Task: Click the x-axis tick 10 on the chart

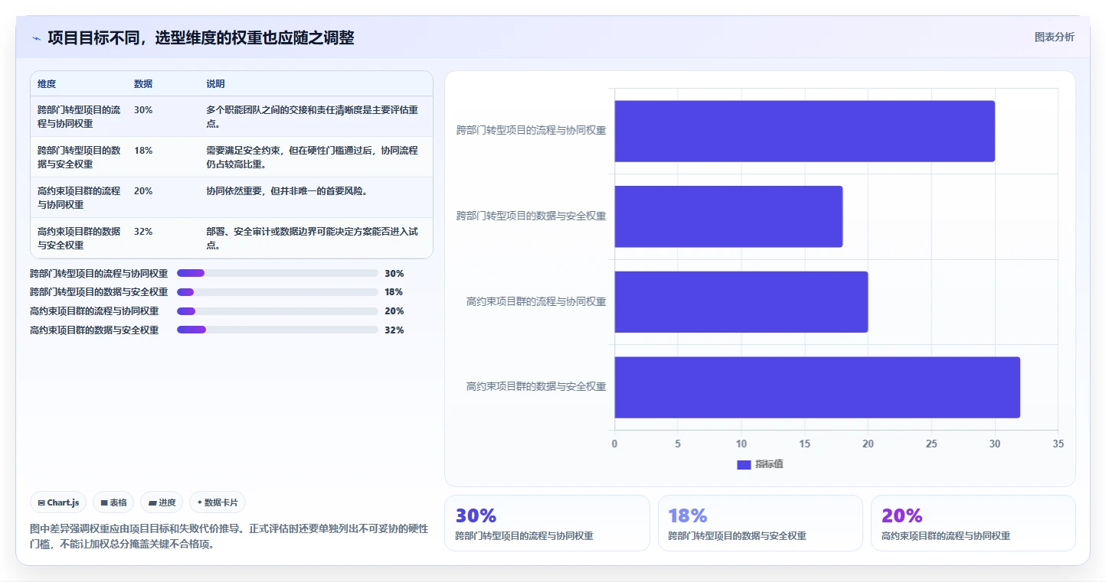Action: point(741,444)
